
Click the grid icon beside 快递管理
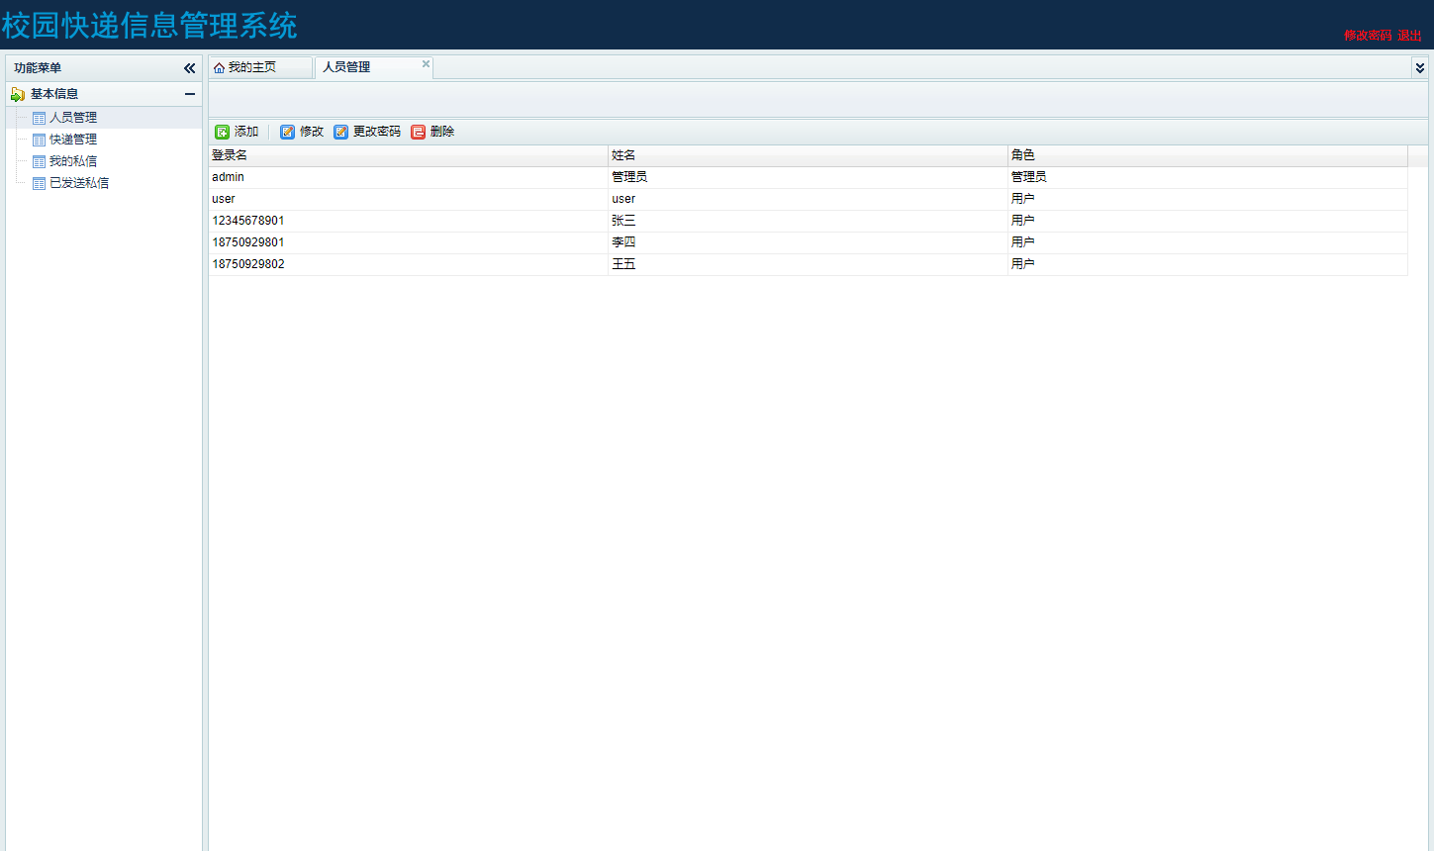click(40, 140)
